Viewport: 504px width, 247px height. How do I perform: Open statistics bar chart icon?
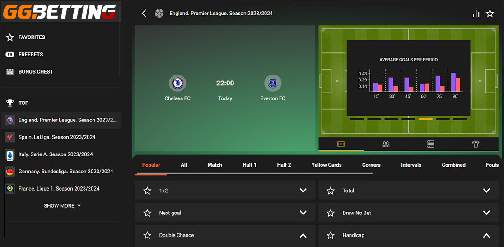pyautogui.click(x=476, y=13)
